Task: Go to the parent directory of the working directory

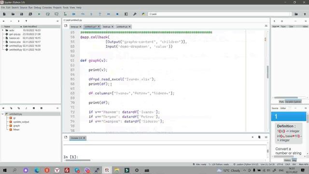Action: pos(305,14)
